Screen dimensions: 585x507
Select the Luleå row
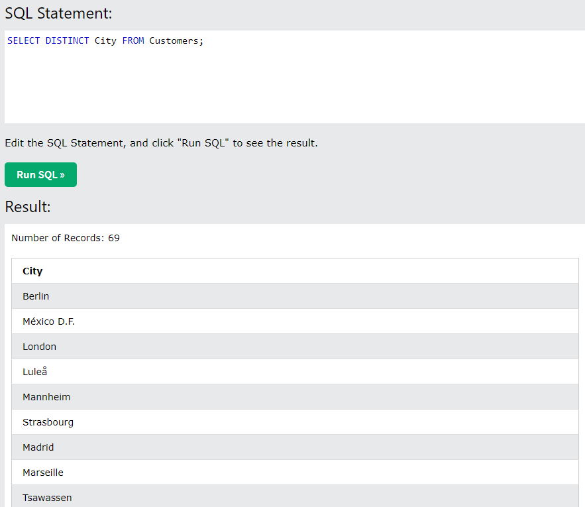[295, 372]
